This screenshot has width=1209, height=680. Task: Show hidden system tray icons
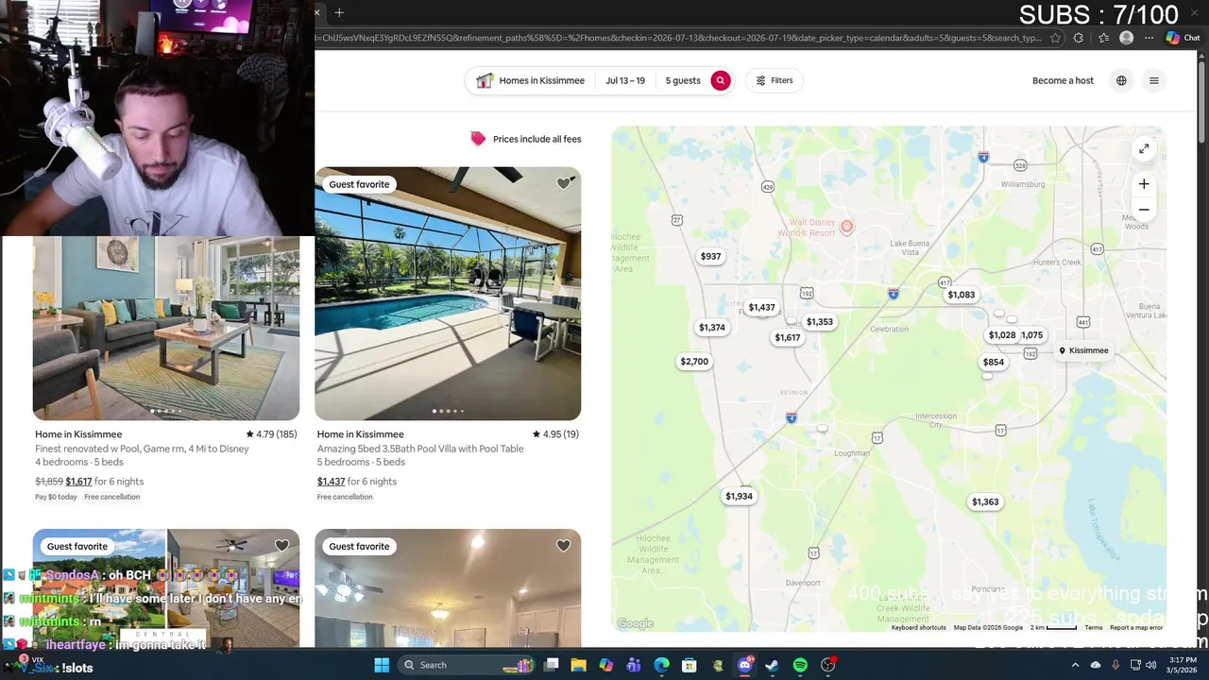click(x=1075, y=665)
